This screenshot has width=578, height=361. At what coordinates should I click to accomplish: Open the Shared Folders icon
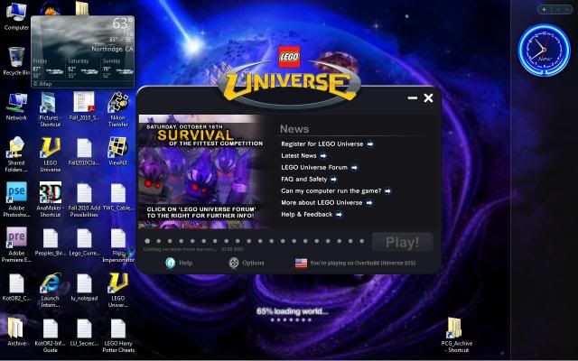(x=16, y=154)
